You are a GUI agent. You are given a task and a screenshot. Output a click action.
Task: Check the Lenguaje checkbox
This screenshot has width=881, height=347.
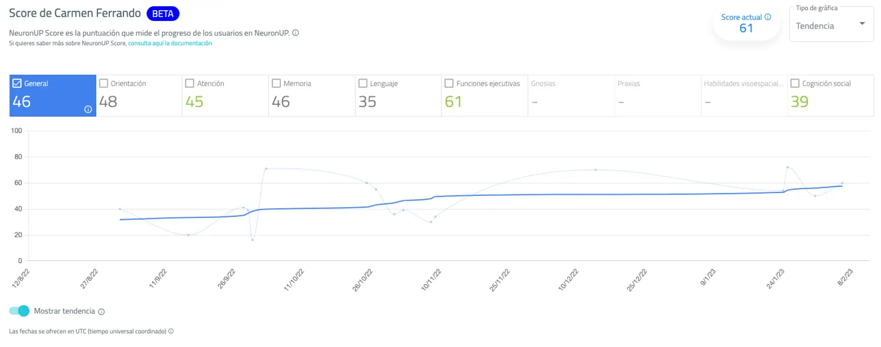point(363,82)
